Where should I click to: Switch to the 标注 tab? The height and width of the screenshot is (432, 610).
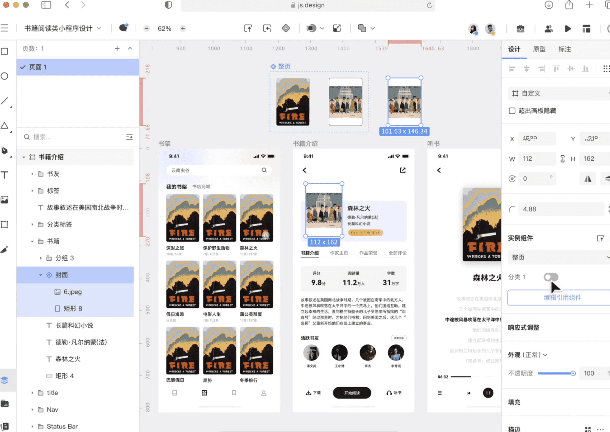tap(565, 49)
